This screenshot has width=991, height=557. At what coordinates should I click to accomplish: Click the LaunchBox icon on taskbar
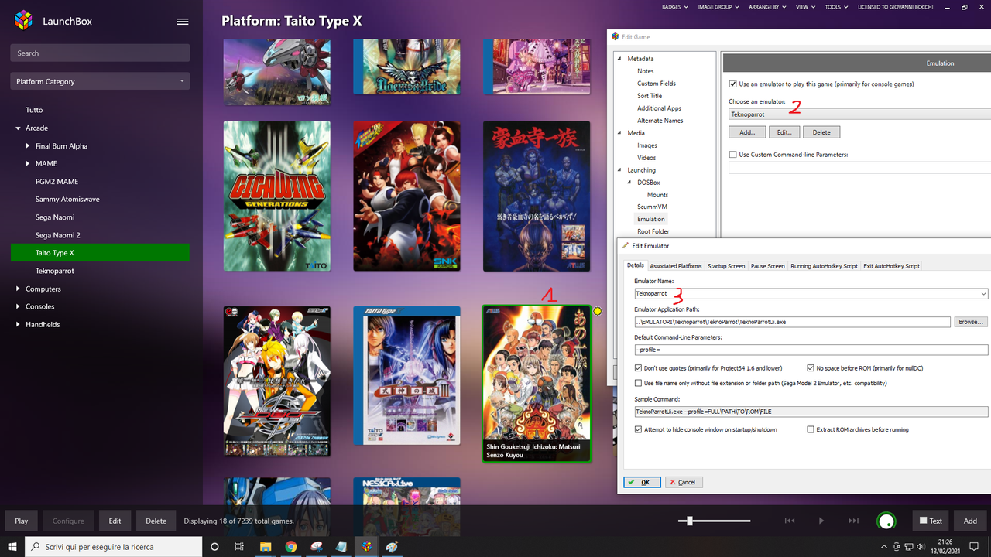pos(367,547)
